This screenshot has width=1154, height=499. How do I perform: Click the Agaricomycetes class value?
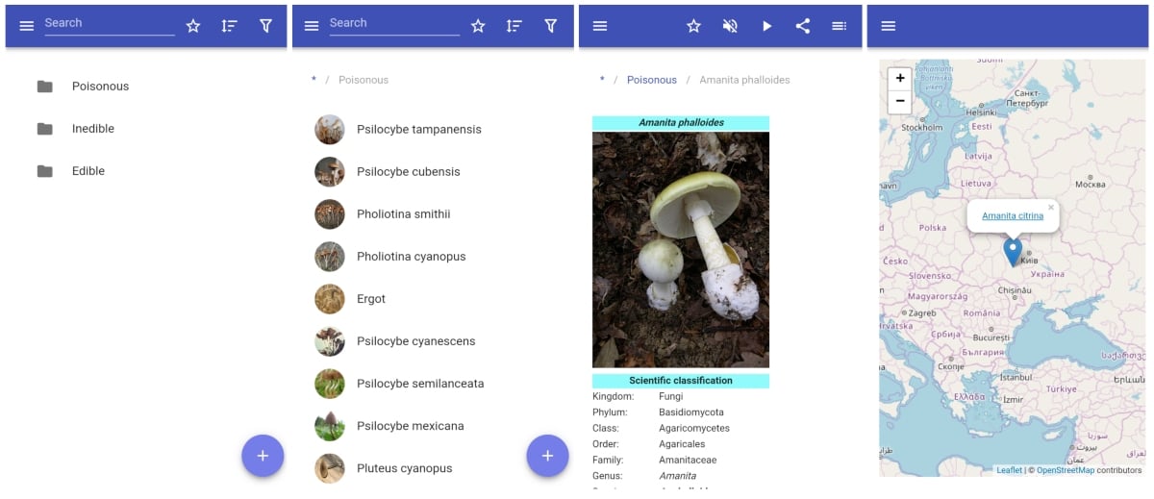click(694, 428)
